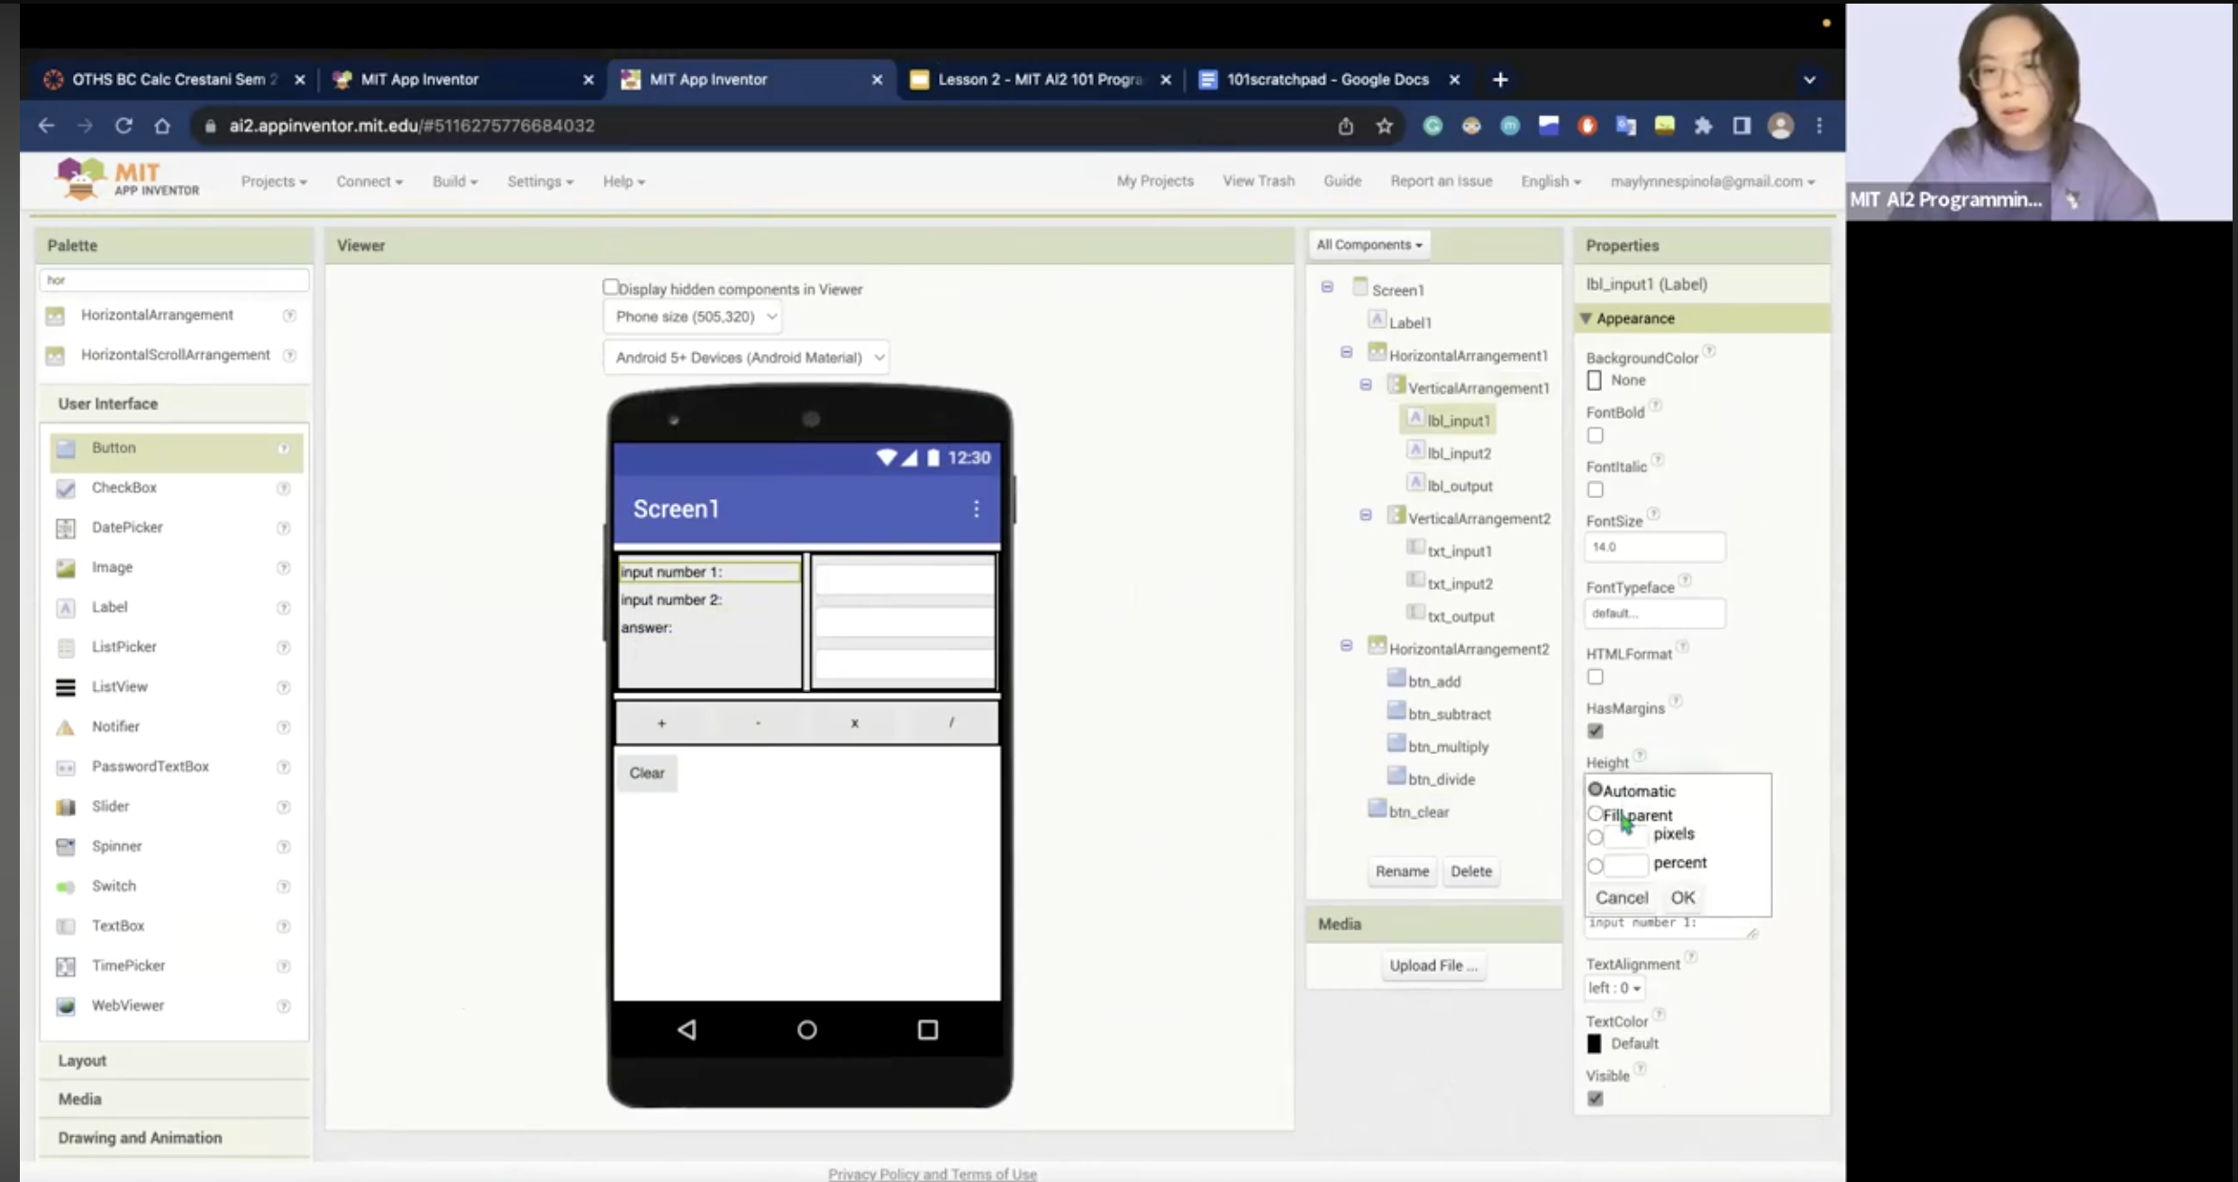Image resolution: width=2238 pixels, height=1182 pixels.
Task: Click the browser reload page icon
Action: point(123,126)
